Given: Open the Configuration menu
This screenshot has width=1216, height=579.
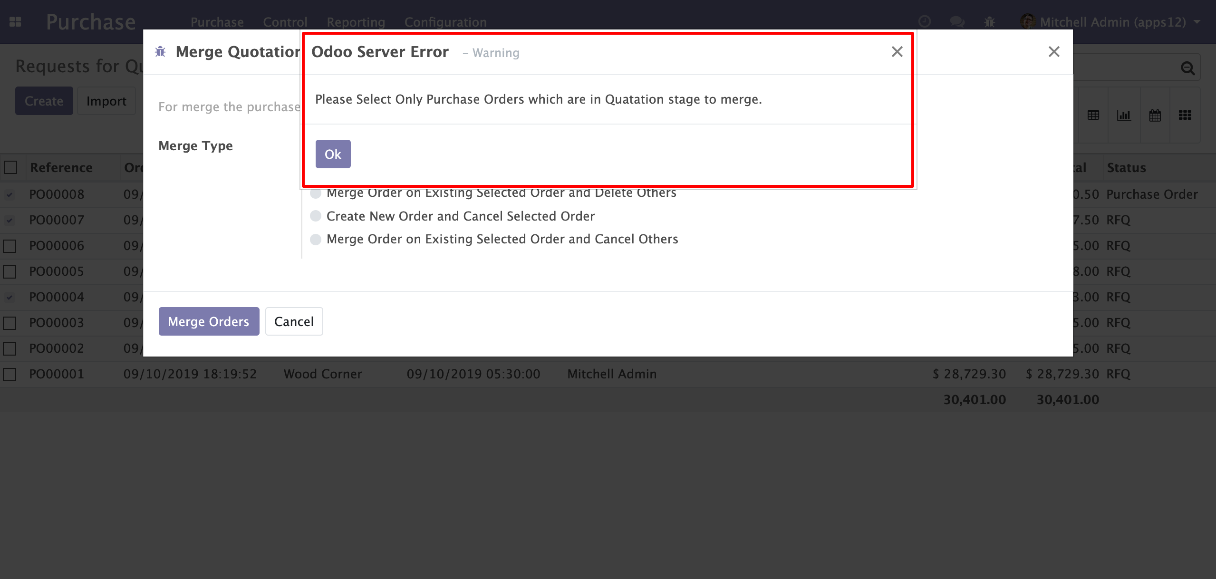Looking at the screenshot, I should 445,22.
